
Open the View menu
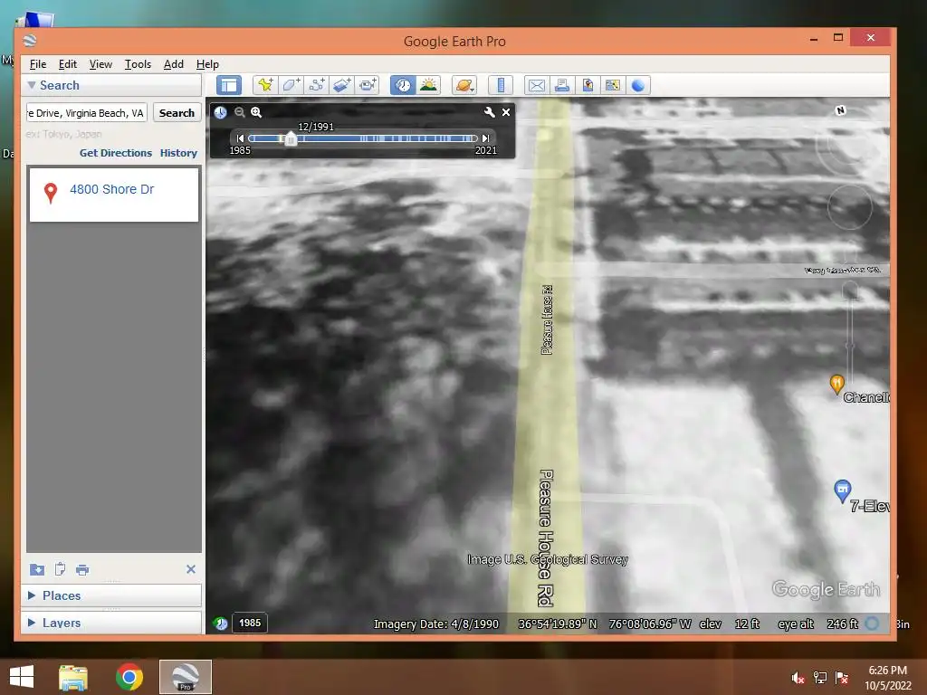point(100,64)
